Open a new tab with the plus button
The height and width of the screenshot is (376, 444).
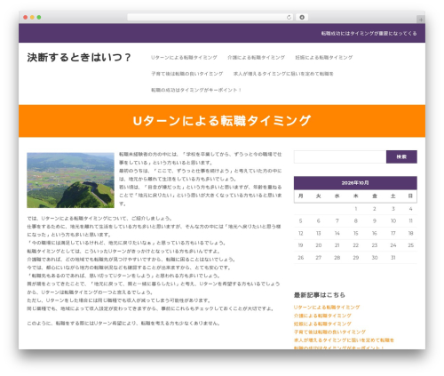click(x=421, y=20)
